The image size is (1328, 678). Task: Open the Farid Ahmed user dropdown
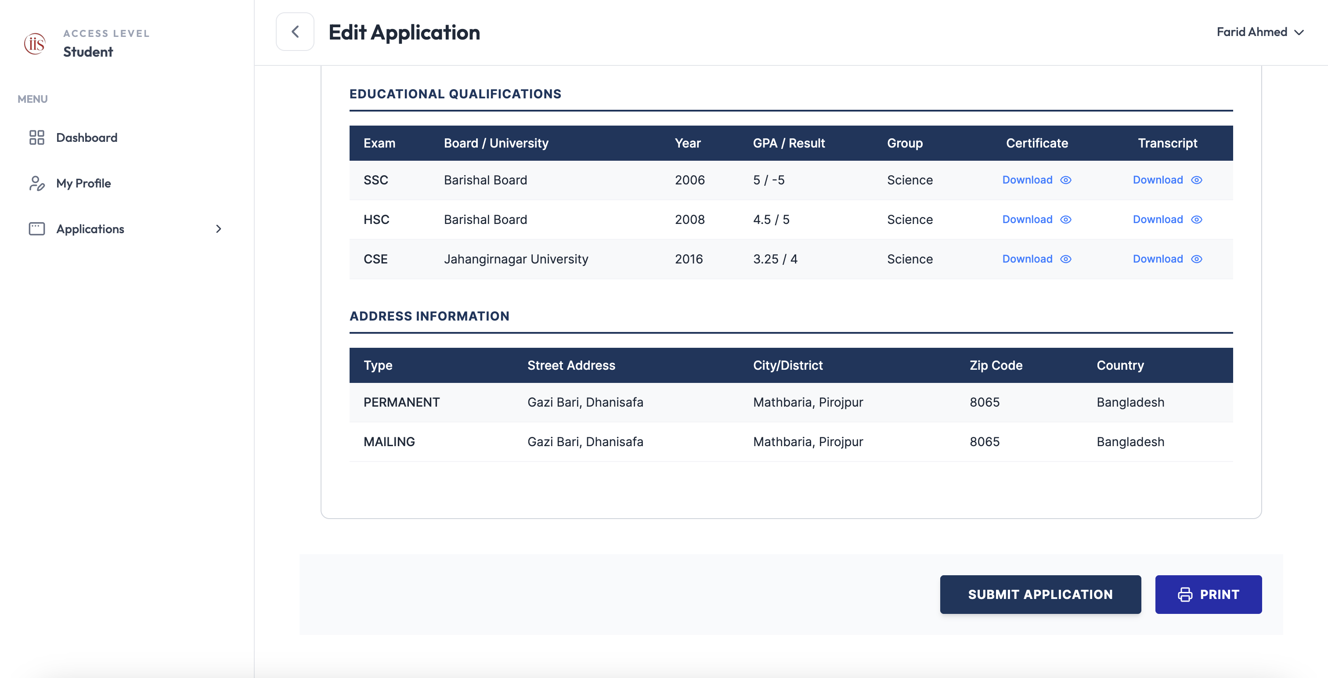click(x=1260, y=32)
